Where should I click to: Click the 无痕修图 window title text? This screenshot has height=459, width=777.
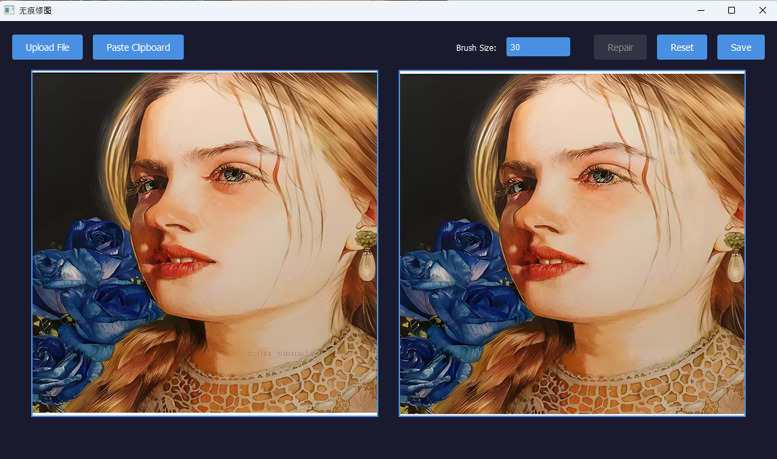(35, 10)
